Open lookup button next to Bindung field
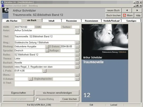The width and height of the screenshot is (143, 107). 47,47
